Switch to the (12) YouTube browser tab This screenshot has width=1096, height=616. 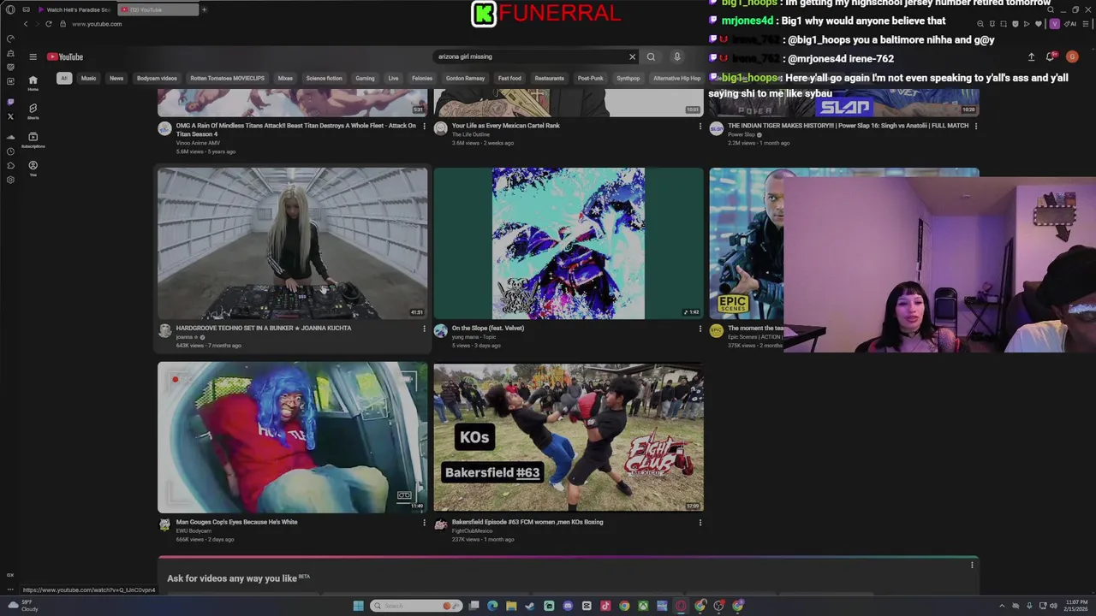(x=158, y=9)
